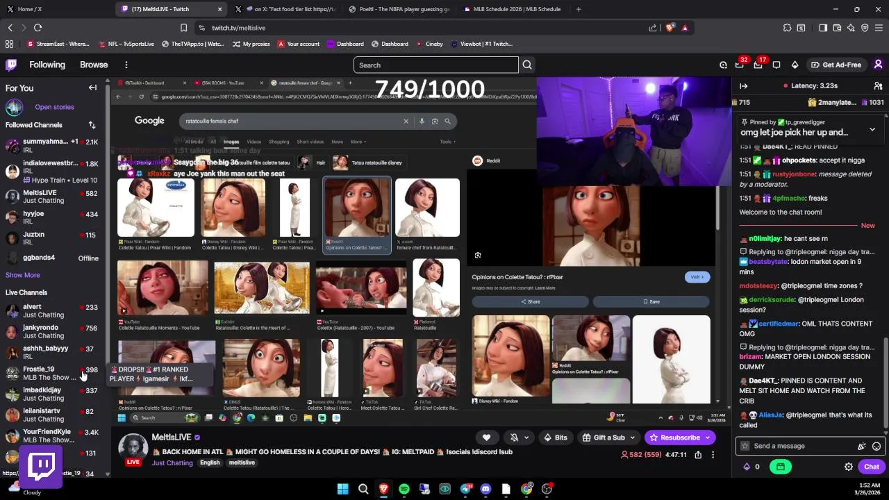Click MeltIsLIVE channel name under stream
This screenshot has width=889, height=500.
tap(171, 437)
